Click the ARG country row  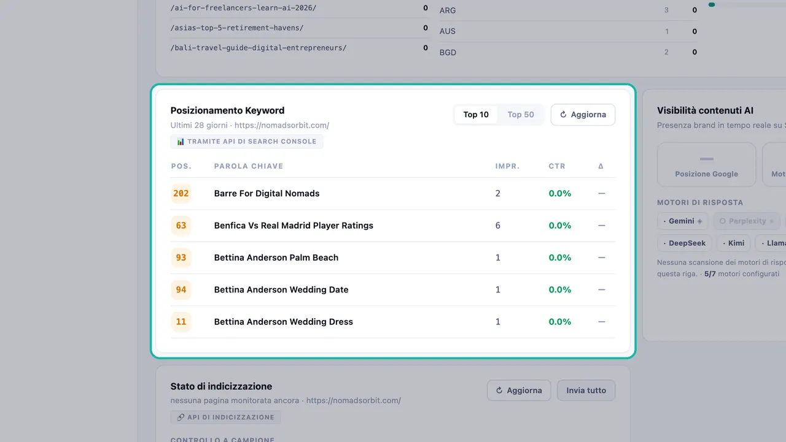click(x=569, y=10)
